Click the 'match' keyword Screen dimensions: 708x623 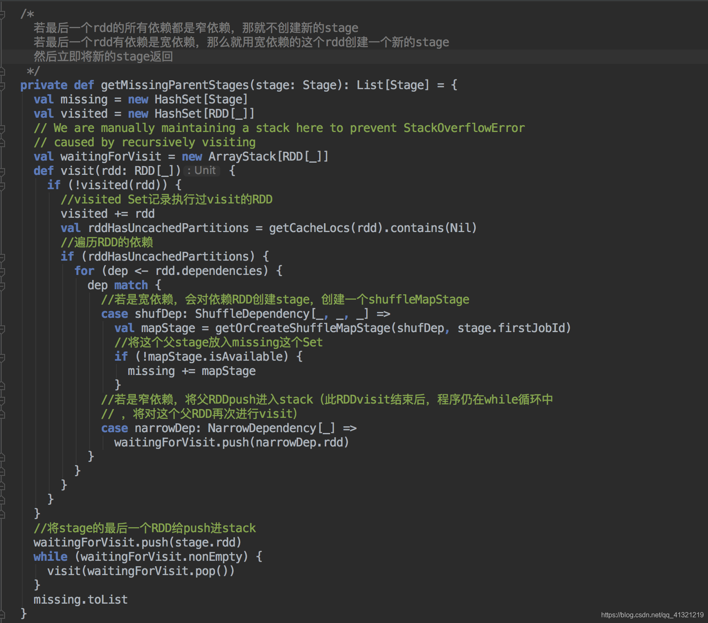click(131, 285)
